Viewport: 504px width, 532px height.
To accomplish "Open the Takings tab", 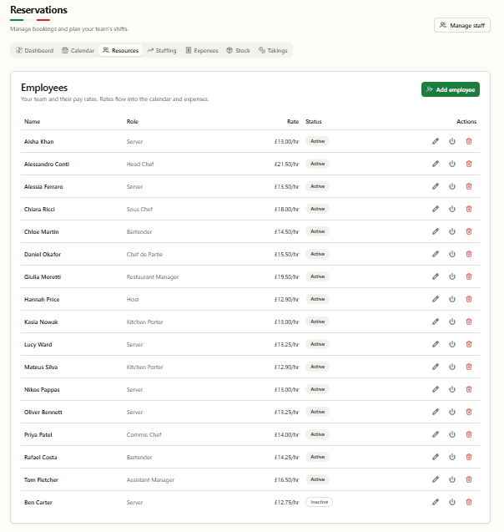I will tap(273, 50).
